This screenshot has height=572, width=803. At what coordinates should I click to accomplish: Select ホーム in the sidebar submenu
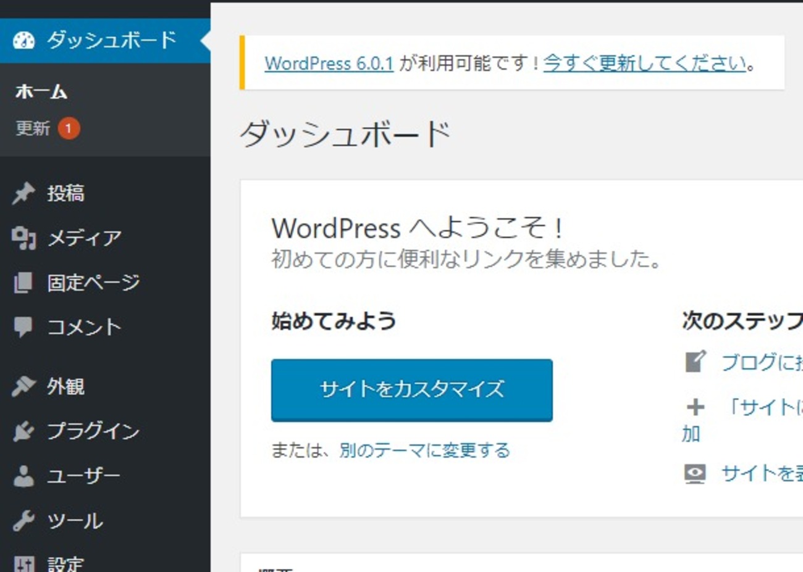(x=41, y=91)
